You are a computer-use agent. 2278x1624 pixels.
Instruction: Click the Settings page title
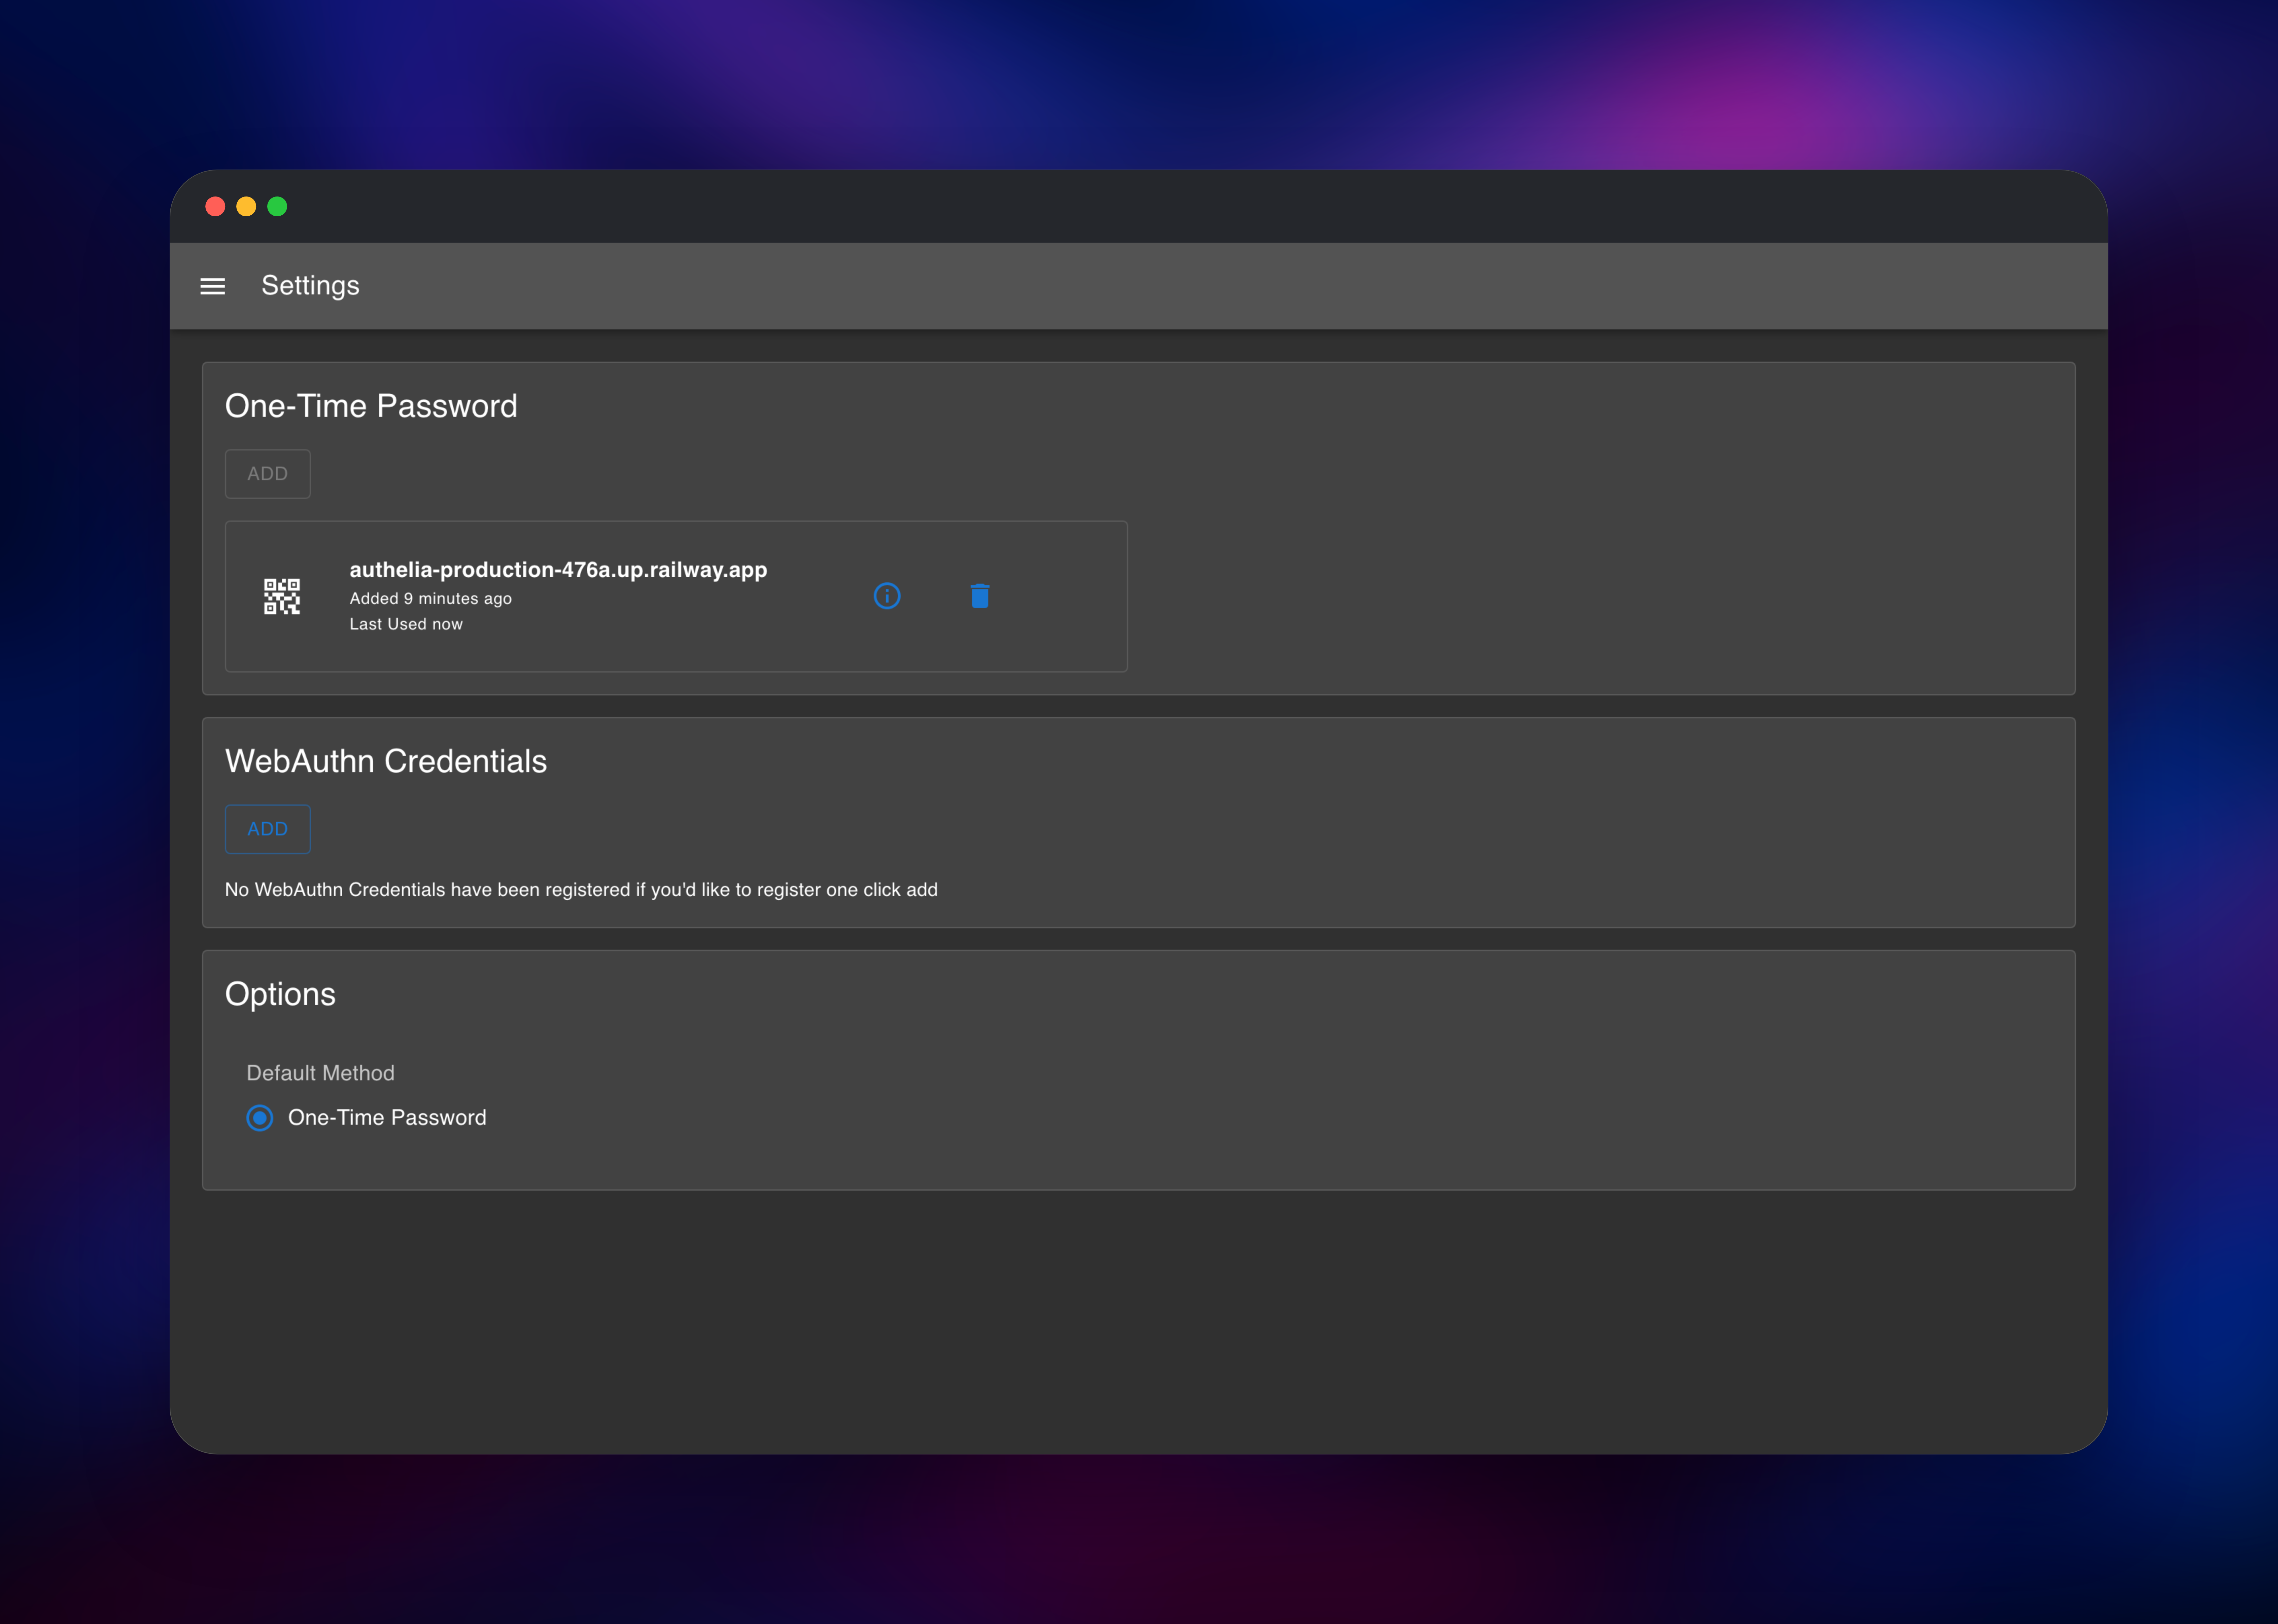[310, 286]
